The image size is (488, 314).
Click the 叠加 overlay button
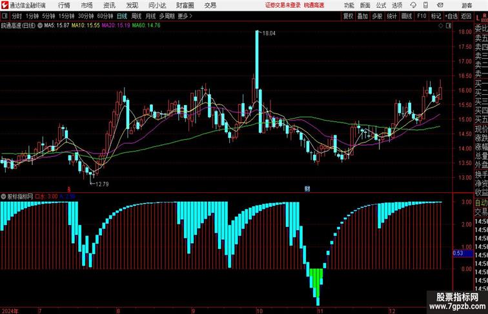click(x=363, y=16)
